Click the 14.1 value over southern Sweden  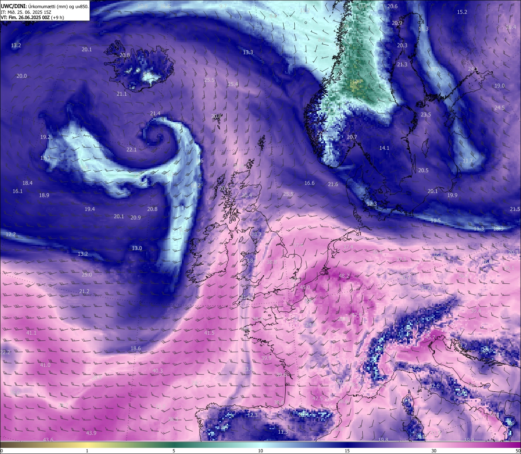(384, 148)
